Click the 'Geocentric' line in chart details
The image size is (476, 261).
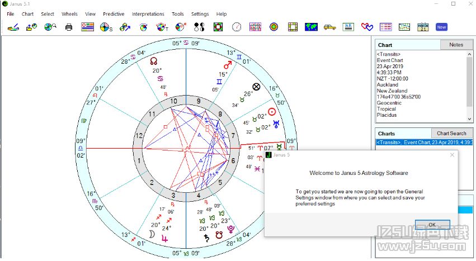389,103
